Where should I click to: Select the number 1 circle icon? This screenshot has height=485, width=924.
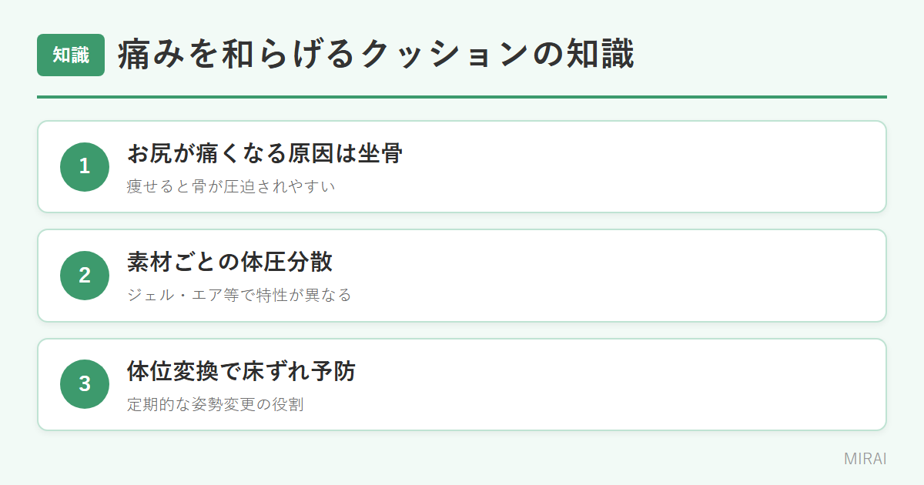click(x=85, y=166)
